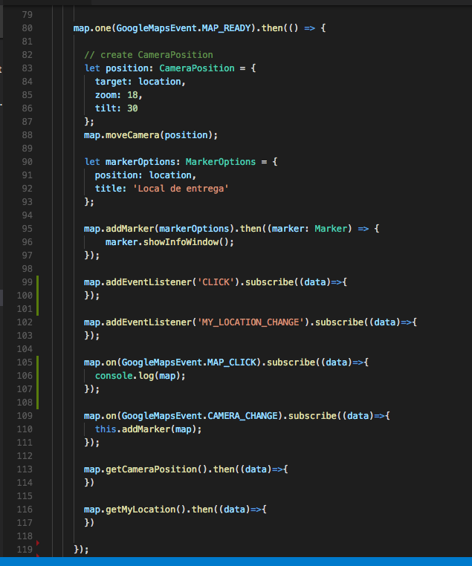Viewport: 472px width, 566px height.
Task: Select line number 88 in the gutter
Action: pos(27,135)
